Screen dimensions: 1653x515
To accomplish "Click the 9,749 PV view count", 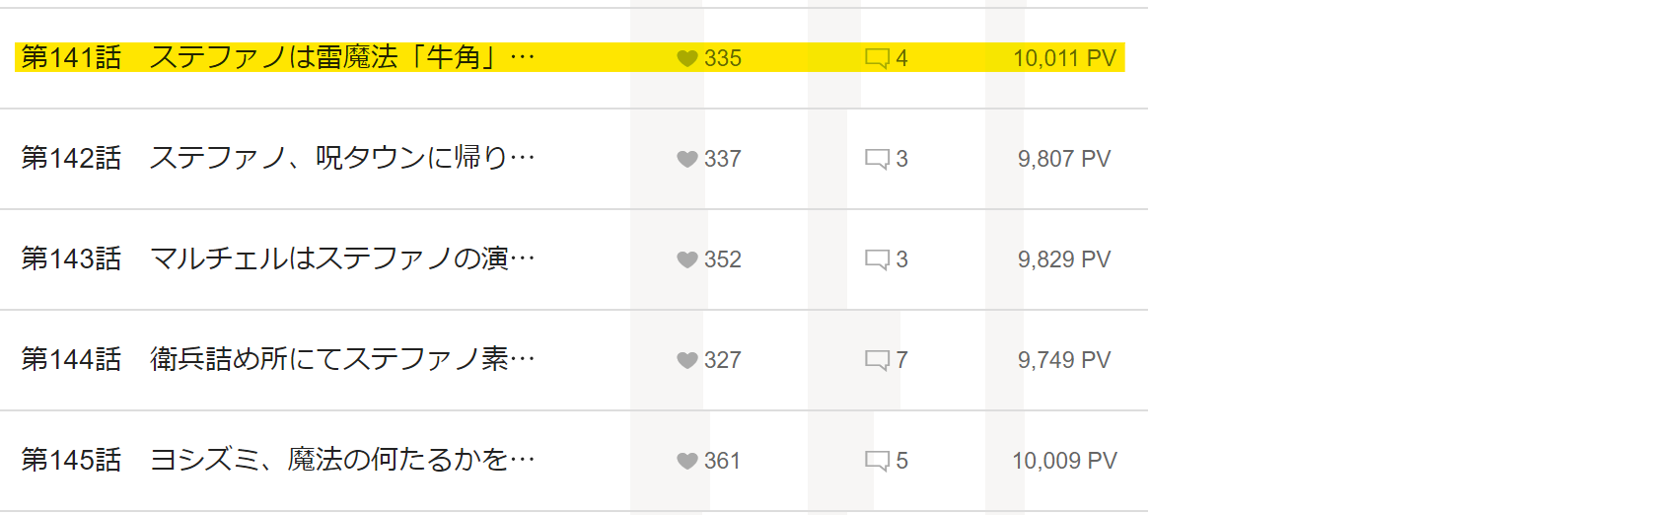I will tap(1064, 360).
